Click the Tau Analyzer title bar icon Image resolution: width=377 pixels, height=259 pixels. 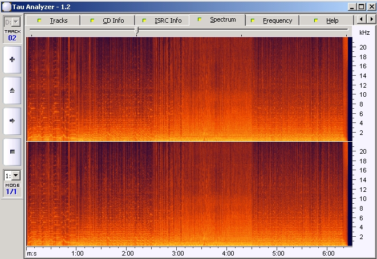pyautogui.click(x=6, y=7)
